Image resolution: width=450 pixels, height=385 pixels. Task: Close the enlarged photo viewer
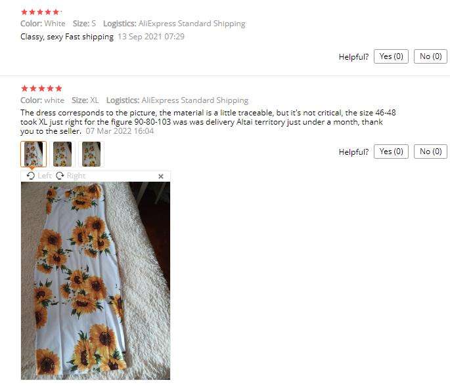click(x=161, y=176)
